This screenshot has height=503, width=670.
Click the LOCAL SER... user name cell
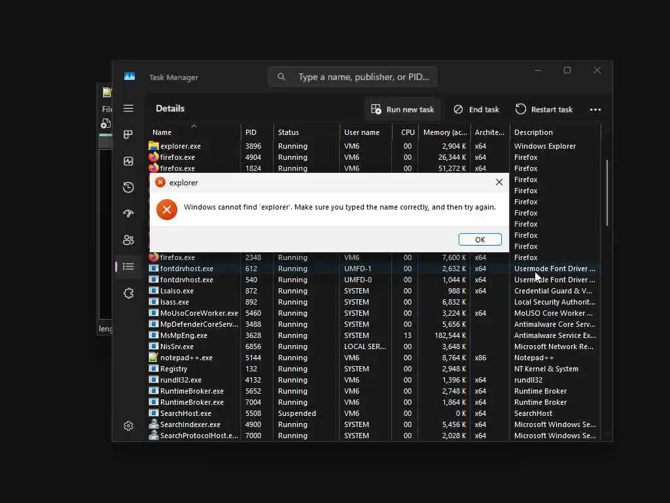point(365,346)
